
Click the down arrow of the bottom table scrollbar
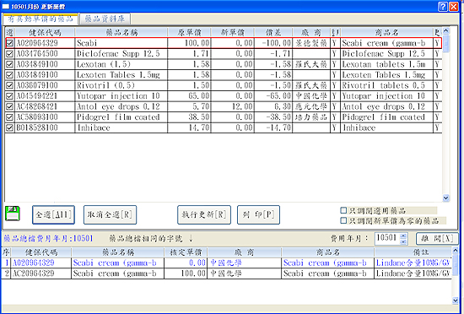(x=455, y=300)
